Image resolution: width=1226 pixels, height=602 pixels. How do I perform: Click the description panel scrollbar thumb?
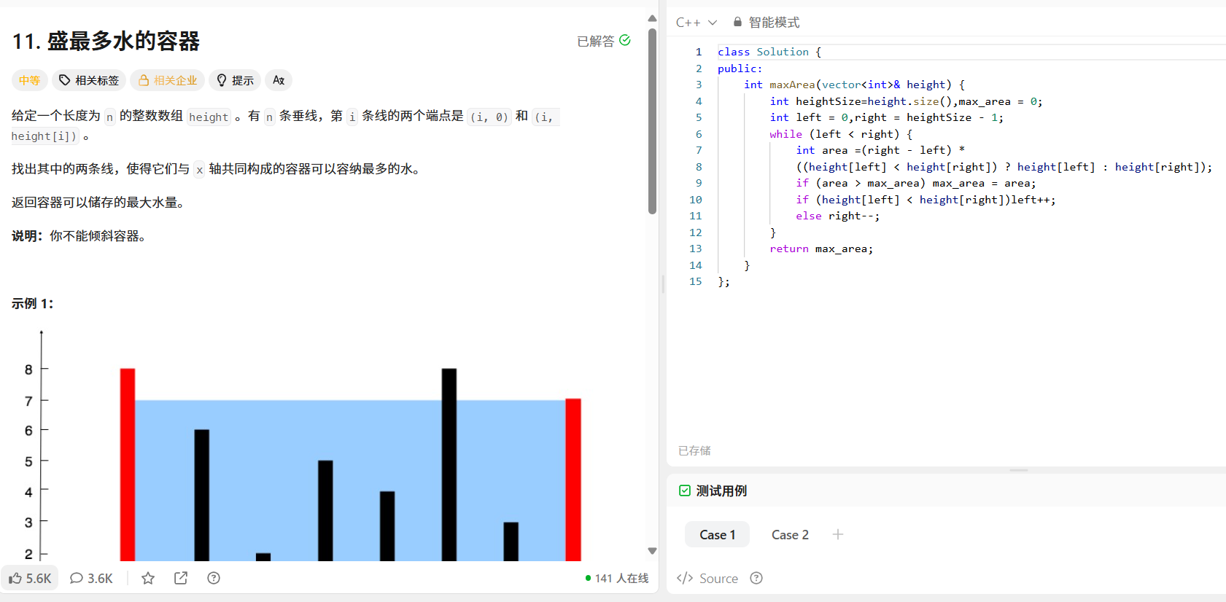tap(652, 121)
